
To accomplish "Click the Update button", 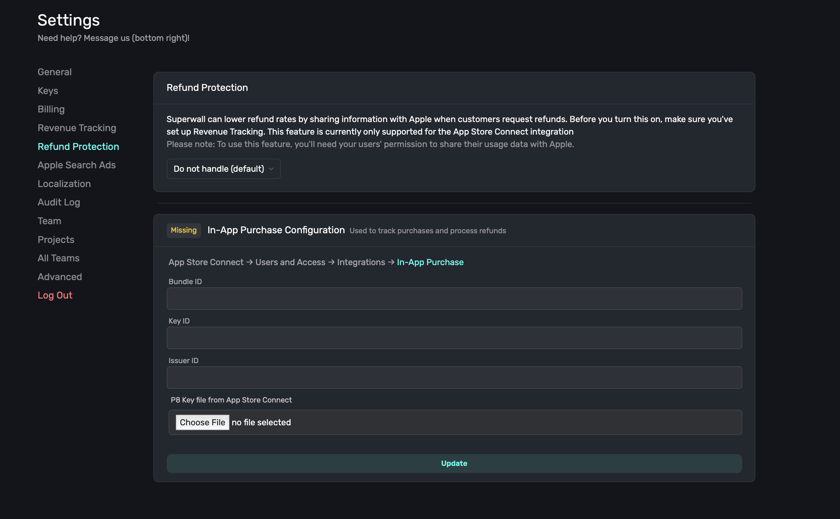I will 454,463.
